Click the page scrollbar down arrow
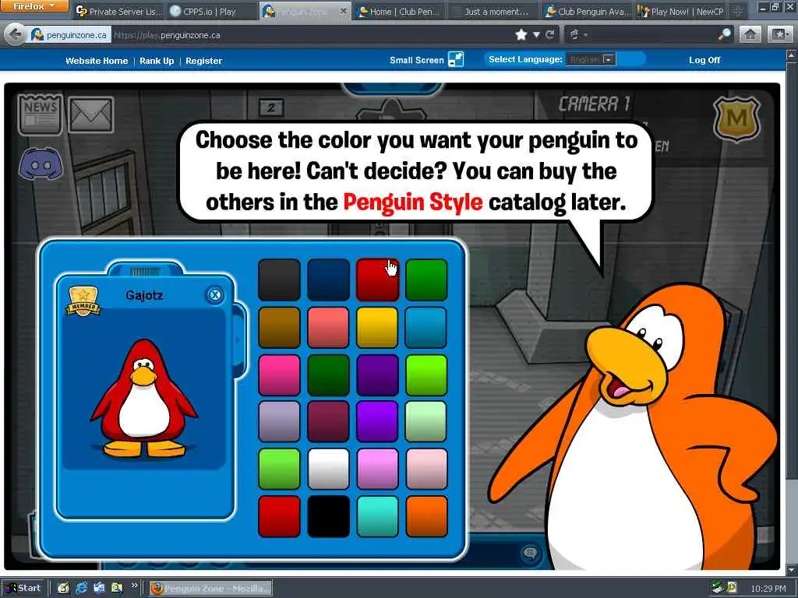 point(792,569)
